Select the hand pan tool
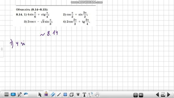Image resolution: width=174 pixels, height=98 pixels. pos(97,95)
